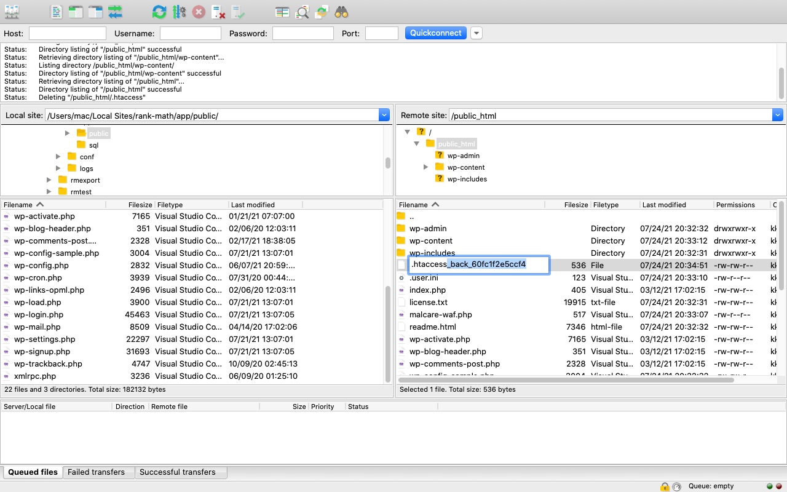Click the question-mark folder icon for root /

pos(421,132)
